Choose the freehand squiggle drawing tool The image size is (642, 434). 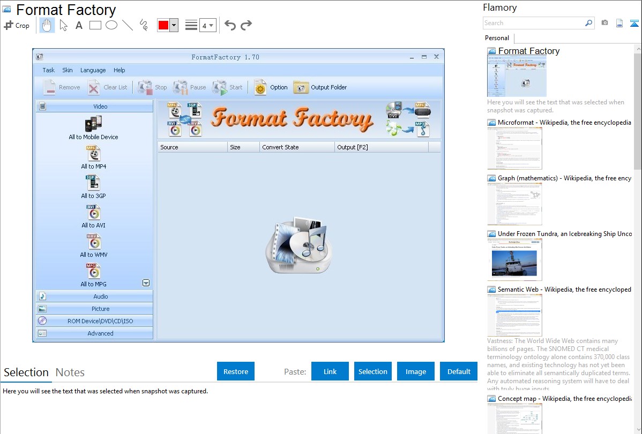coord(144,25)
